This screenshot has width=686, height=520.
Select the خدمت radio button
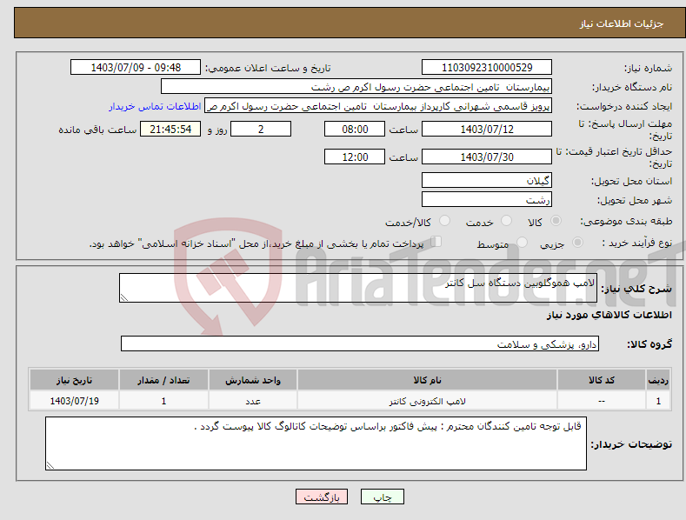506,221
